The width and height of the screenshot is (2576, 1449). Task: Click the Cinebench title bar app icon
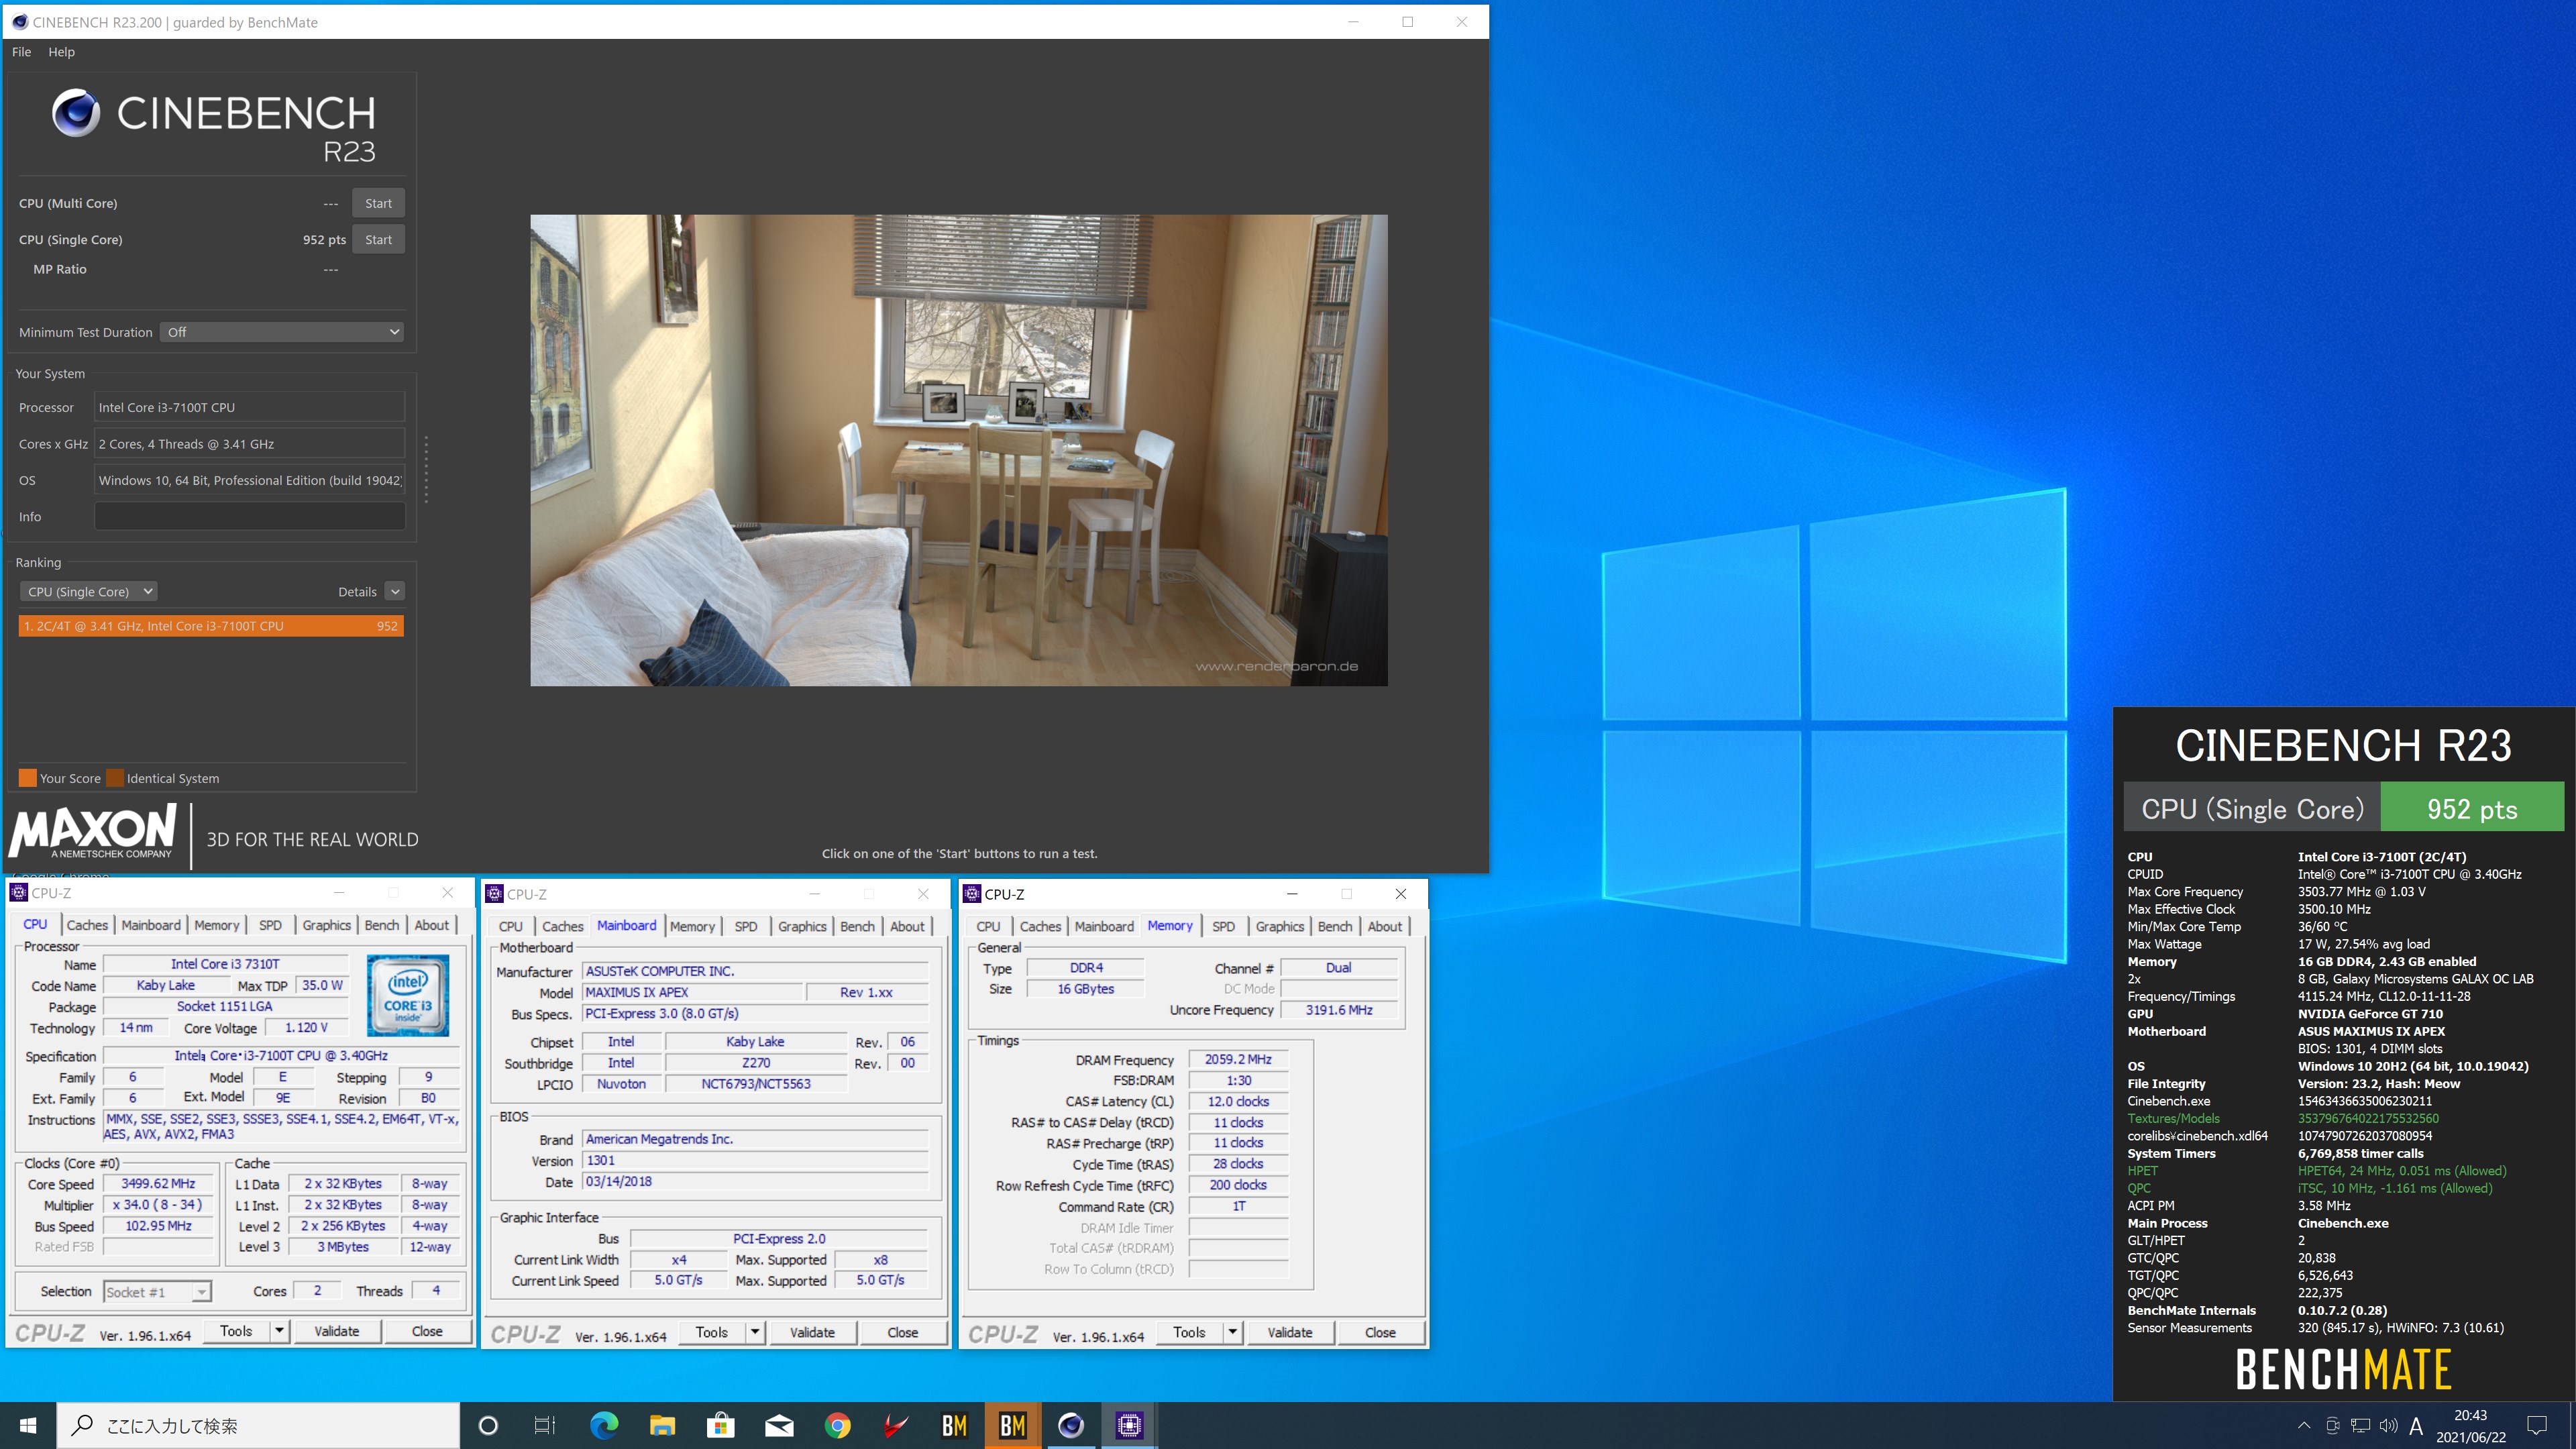point(19,22)
